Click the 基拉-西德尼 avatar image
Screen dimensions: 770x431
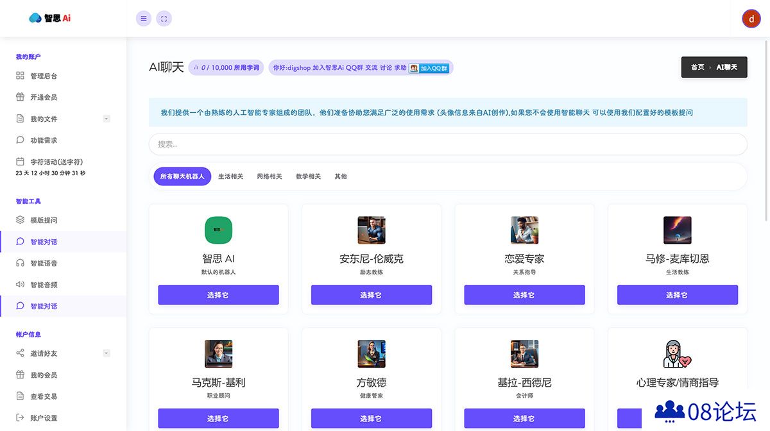(524, 353)
